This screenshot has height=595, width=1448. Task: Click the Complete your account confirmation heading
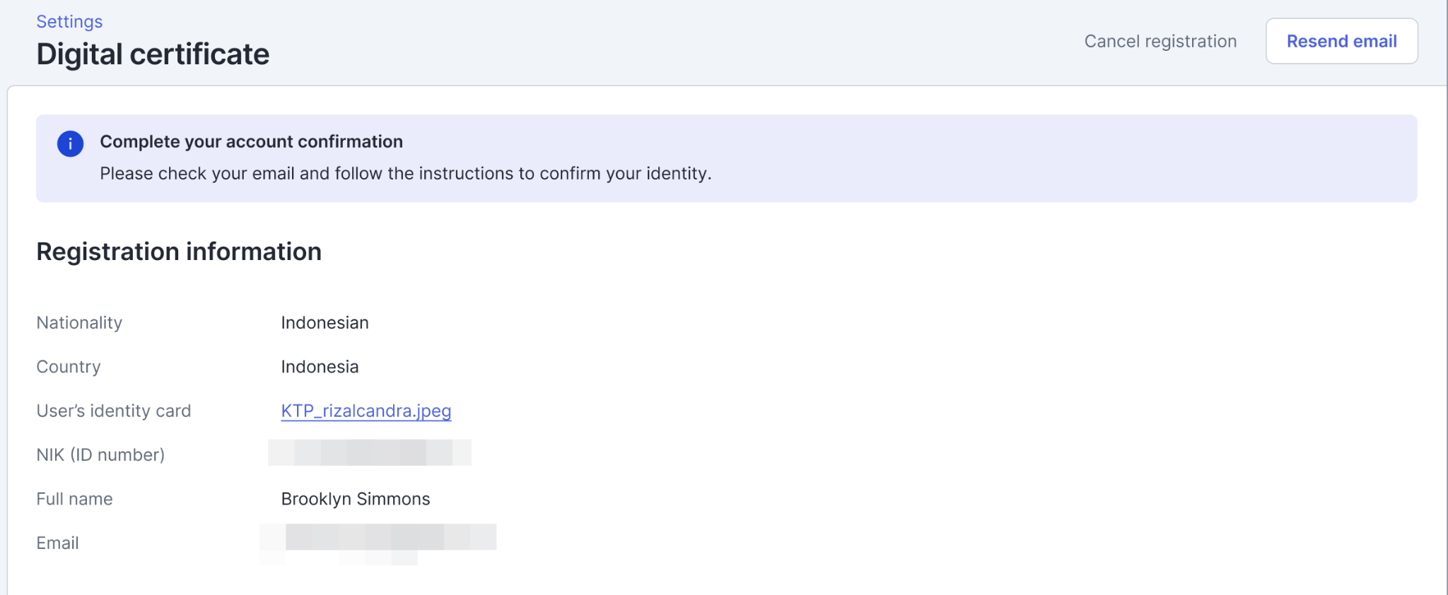click(x=251, y=141)
